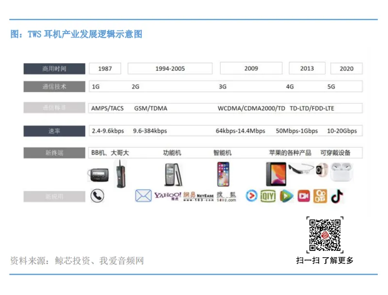
Task: Click the 3G label
Action: pyautogui.click(x=223, y=87)
